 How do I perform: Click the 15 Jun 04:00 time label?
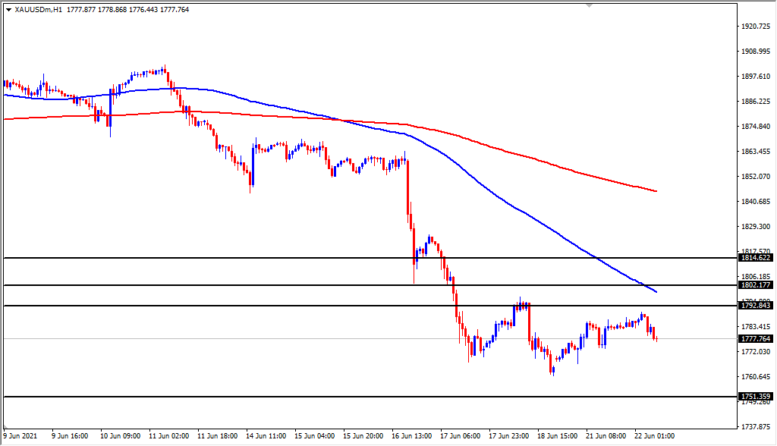(x=314, y=436)
